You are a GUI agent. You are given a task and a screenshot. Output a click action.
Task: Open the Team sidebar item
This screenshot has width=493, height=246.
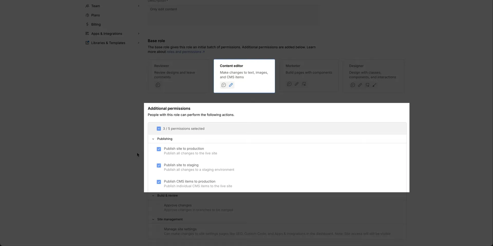113,6
